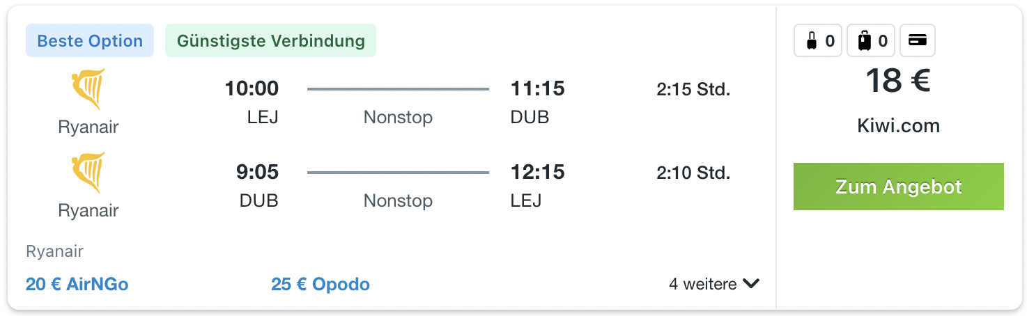Click the return 9:05 DUB departure time

257,172
